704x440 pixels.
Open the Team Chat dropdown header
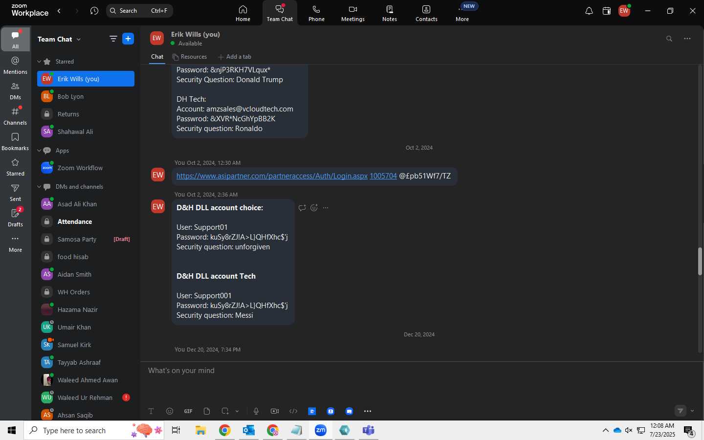pos(59,39)
